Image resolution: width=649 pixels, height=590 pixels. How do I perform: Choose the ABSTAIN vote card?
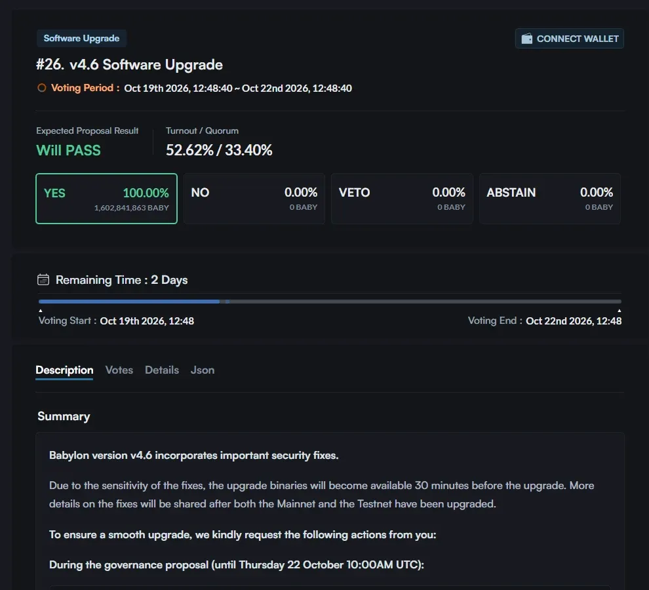[x=549, y=199]
